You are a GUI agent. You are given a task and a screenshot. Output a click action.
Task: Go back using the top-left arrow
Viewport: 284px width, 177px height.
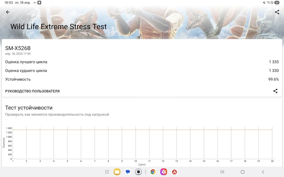pos(7,12)
